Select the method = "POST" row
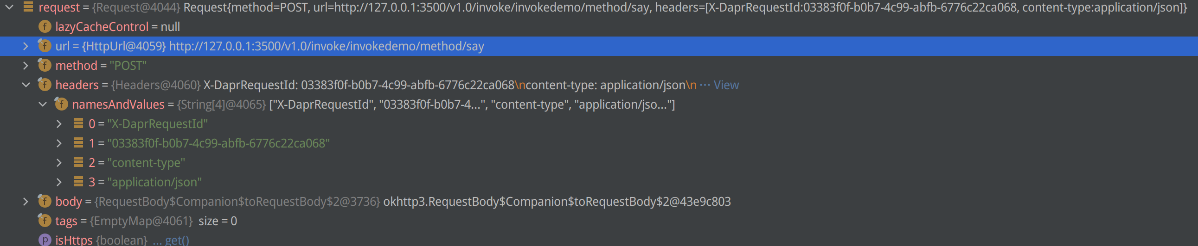 pyautogui.click(x=599, y=66)
